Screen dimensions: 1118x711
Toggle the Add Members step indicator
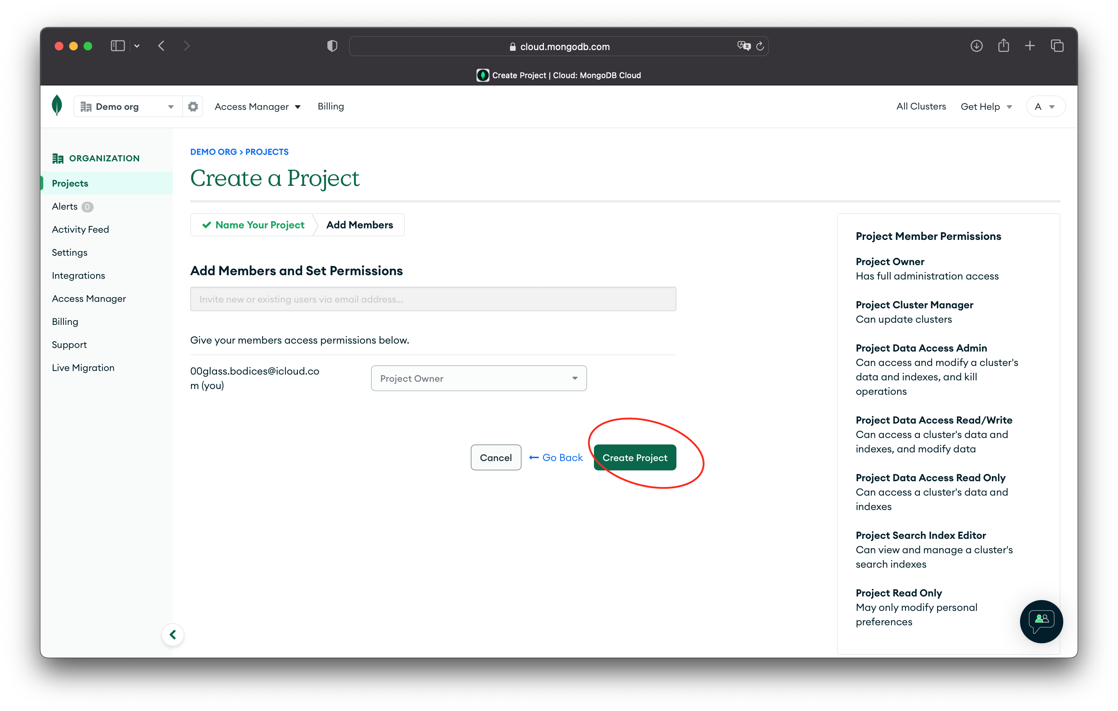[359, 225]
